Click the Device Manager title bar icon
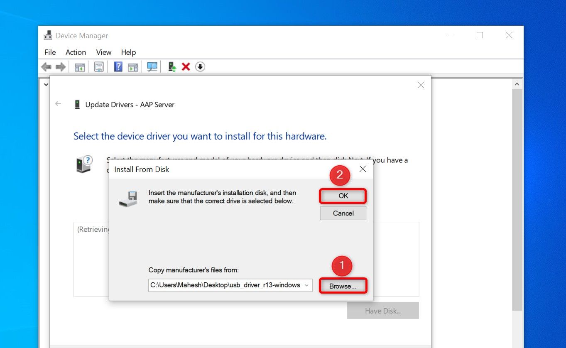Image resolution: width=566 pixels, height=348 pixels. pyautogui.click(x=48, y=35)
